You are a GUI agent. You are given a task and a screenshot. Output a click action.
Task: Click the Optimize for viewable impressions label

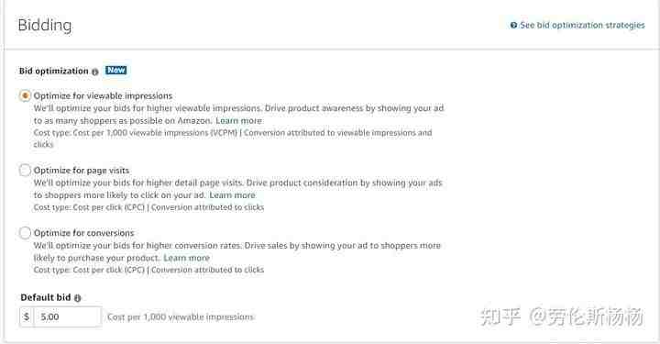(x=103, y=96)
